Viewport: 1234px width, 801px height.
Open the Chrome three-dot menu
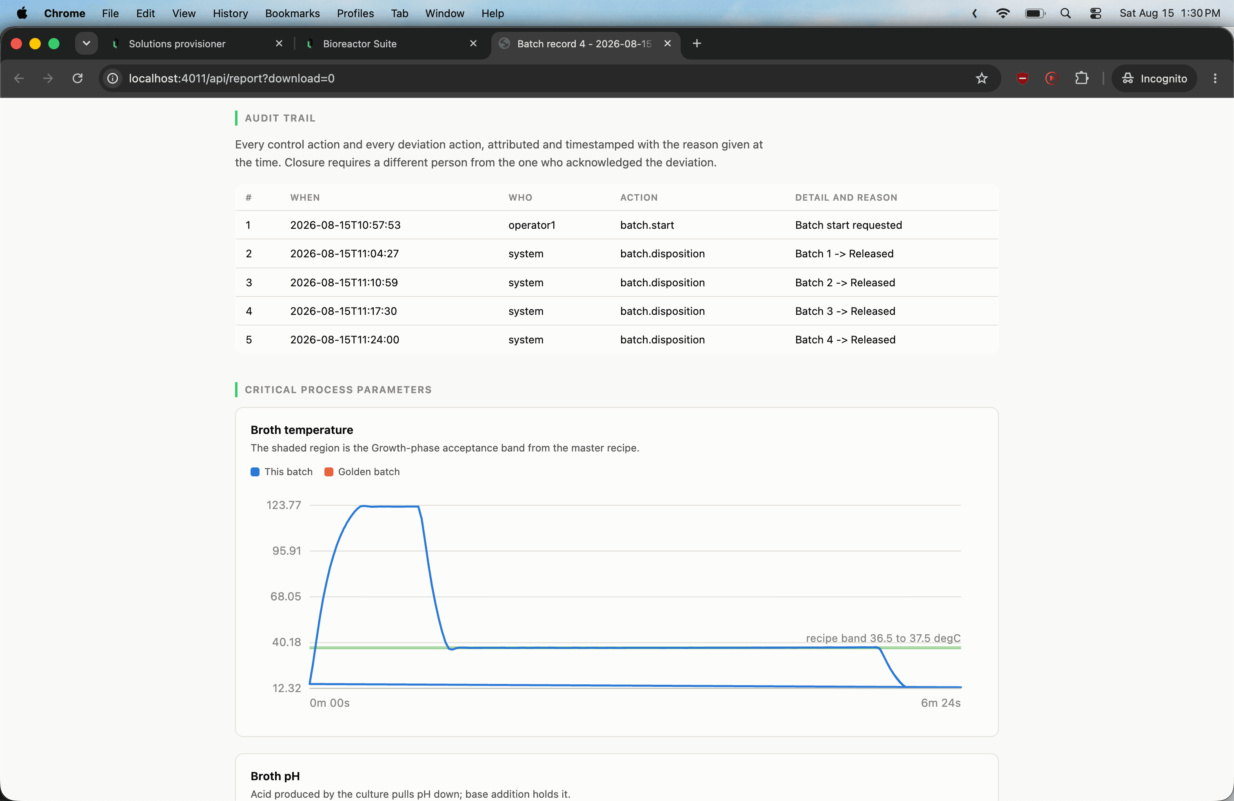point(1215,78)
